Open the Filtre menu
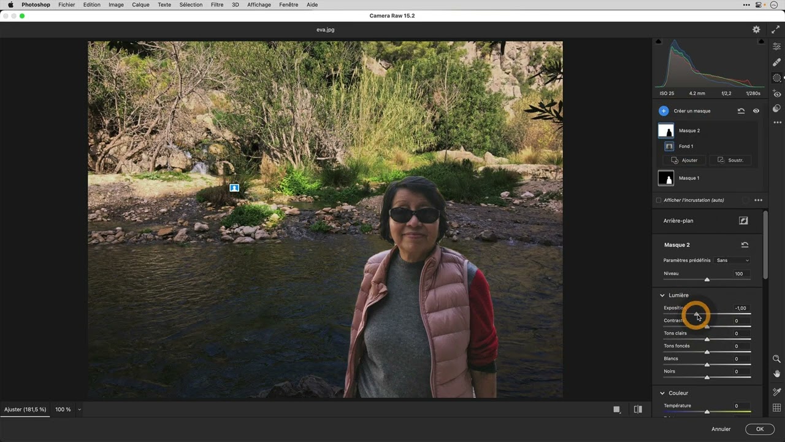The height and width of the screenshot is (442, 785). (x=217, y=5)
